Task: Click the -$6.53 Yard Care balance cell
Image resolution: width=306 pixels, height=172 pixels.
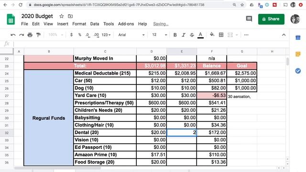Action: (x=212, y=96)
